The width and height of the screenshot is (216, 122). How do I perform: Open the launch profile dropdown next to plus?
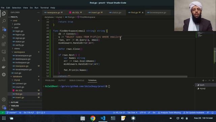tap(206, 81)
